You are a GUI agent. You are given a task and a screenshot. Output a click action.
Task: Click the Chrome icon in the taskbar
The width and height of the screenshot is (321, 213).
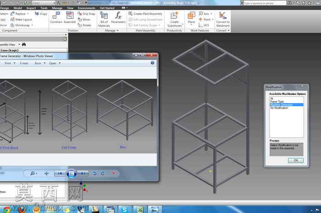[x=6, y=209]
